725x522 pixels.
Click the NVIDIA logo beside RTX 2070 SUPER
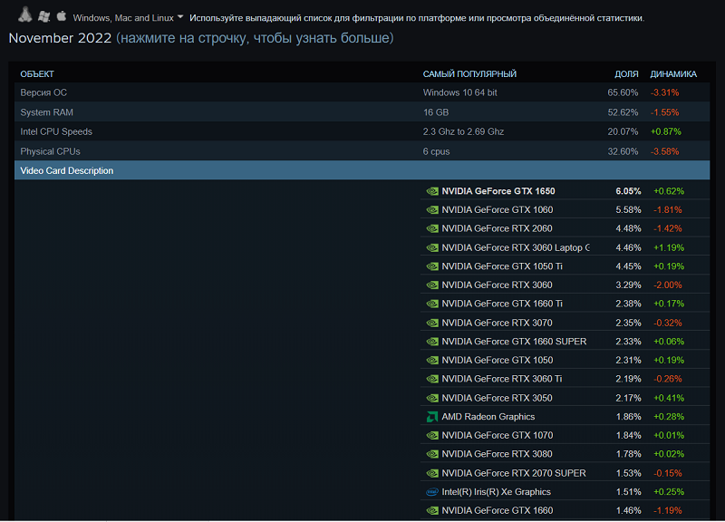point(432,473)
